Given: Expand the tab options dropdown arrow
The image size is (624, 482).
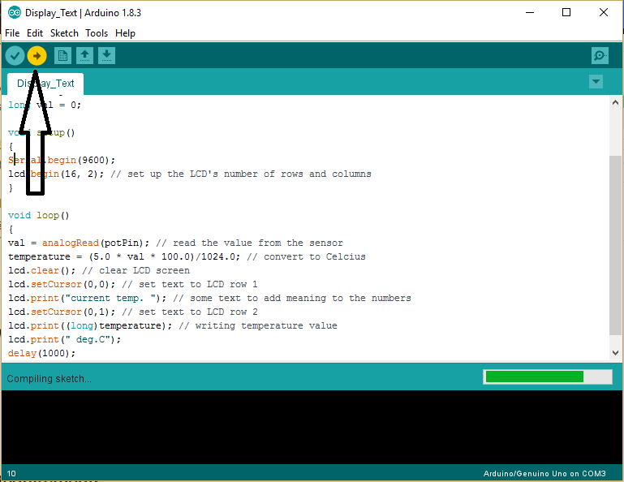Looking at the screenshot, I should 596,82.
